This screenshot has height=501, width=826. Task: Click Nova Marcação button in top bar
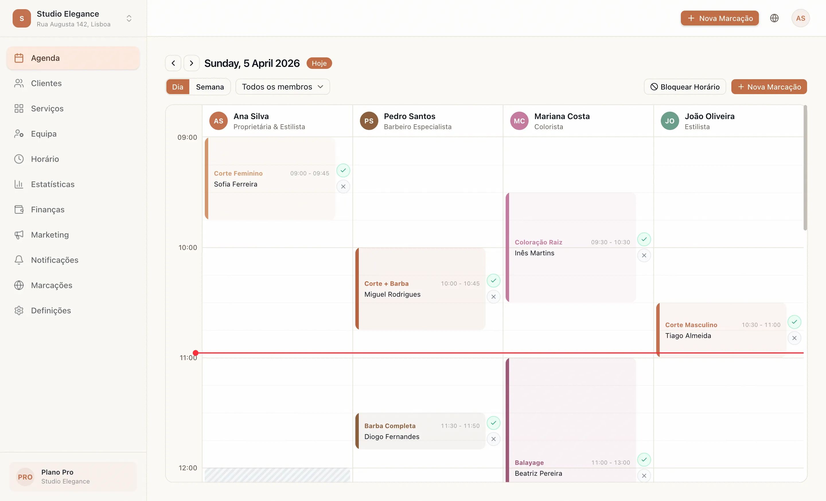[720, 18]
